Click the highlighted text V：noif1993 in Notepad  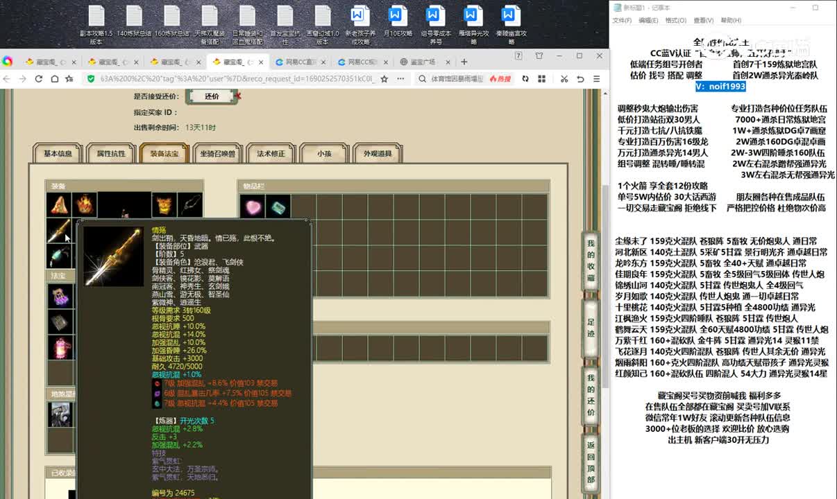pos(722,87)
